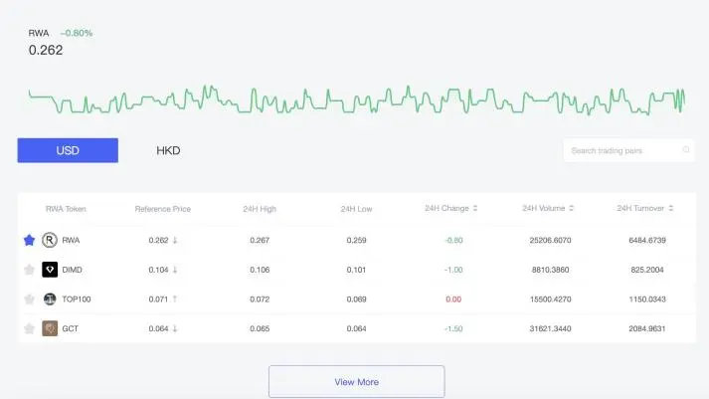This screenshot has width=709, height=399.
Task: Open the TOP100 token name link
Action: (76, 299)
